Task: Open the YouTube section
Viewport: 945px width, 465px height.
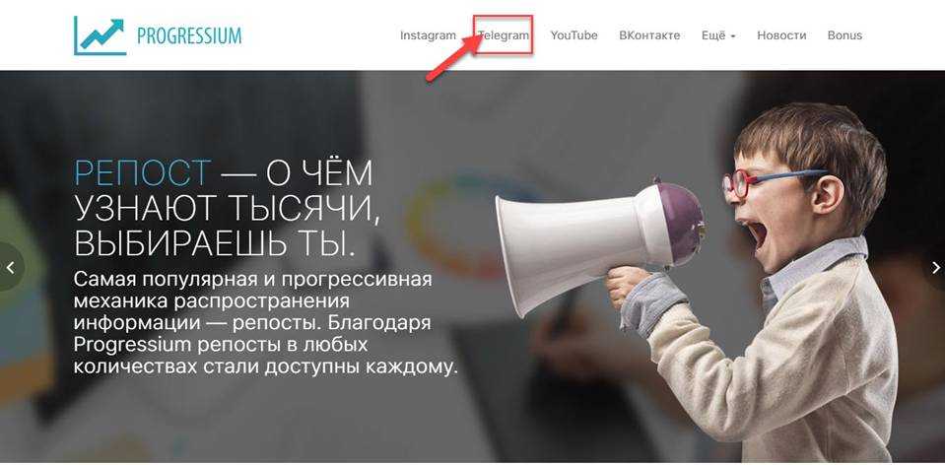Action: [x=574, y=35]
